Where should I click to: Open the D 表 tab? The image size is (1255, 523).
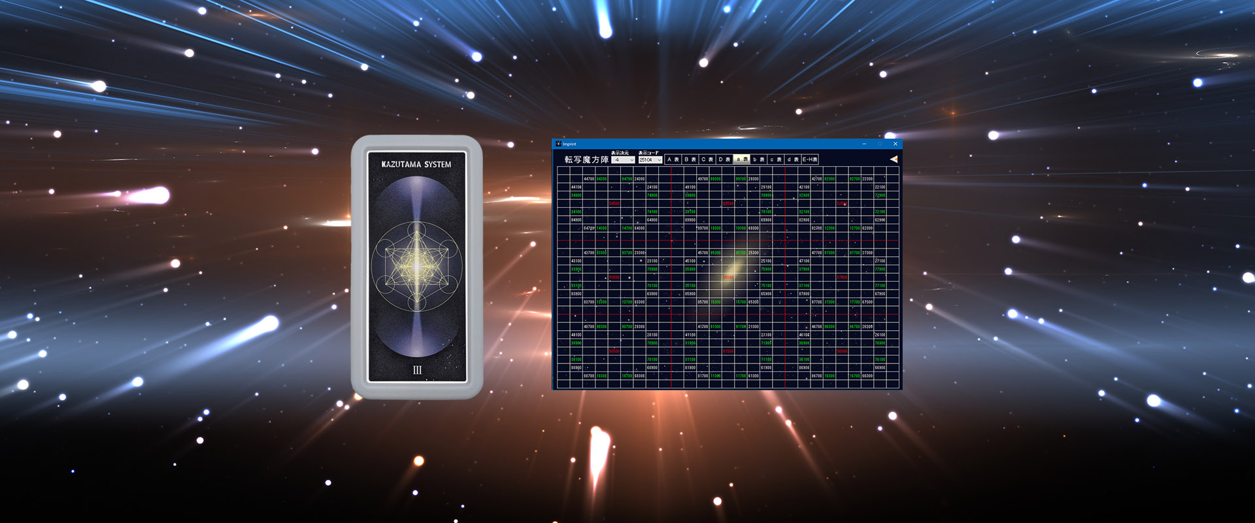pyautogui.click(x=724, y=160)
